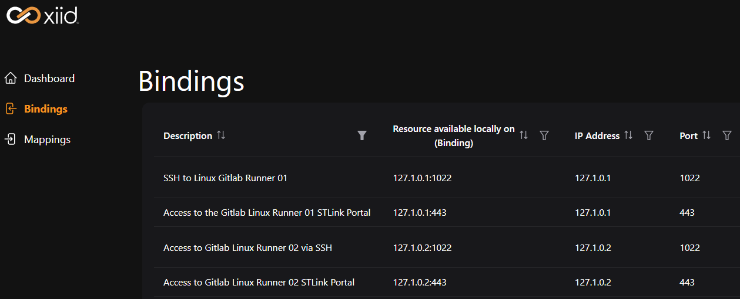Toggle sort order on Port column
The width and height of the screenshot is (740, 299).
[x=706, y=135]
